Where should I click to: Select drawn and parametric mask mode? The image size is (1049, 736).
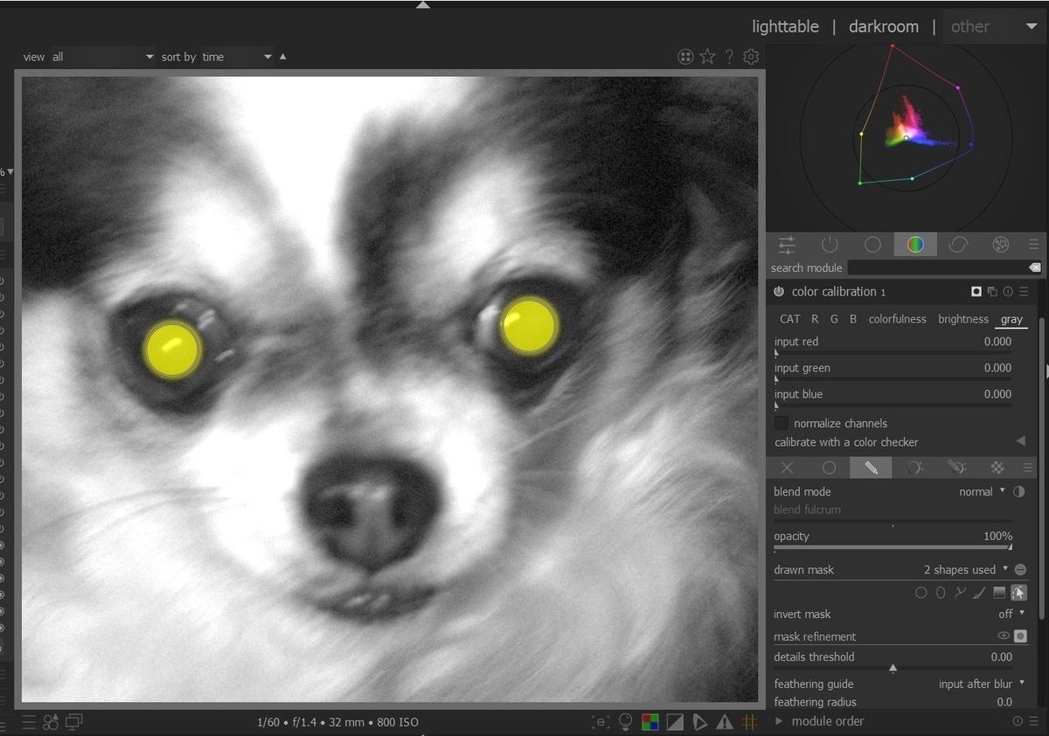956,468
